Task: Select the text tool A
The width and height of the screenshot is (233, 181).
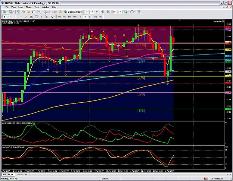Action: tap(41, 17)
